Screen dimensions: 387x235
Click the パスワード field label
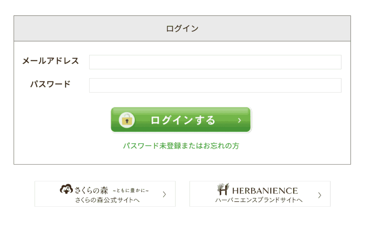click(50, 84)
